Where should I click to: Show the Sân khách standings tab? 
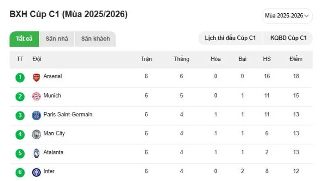click(x=95, y=39)
